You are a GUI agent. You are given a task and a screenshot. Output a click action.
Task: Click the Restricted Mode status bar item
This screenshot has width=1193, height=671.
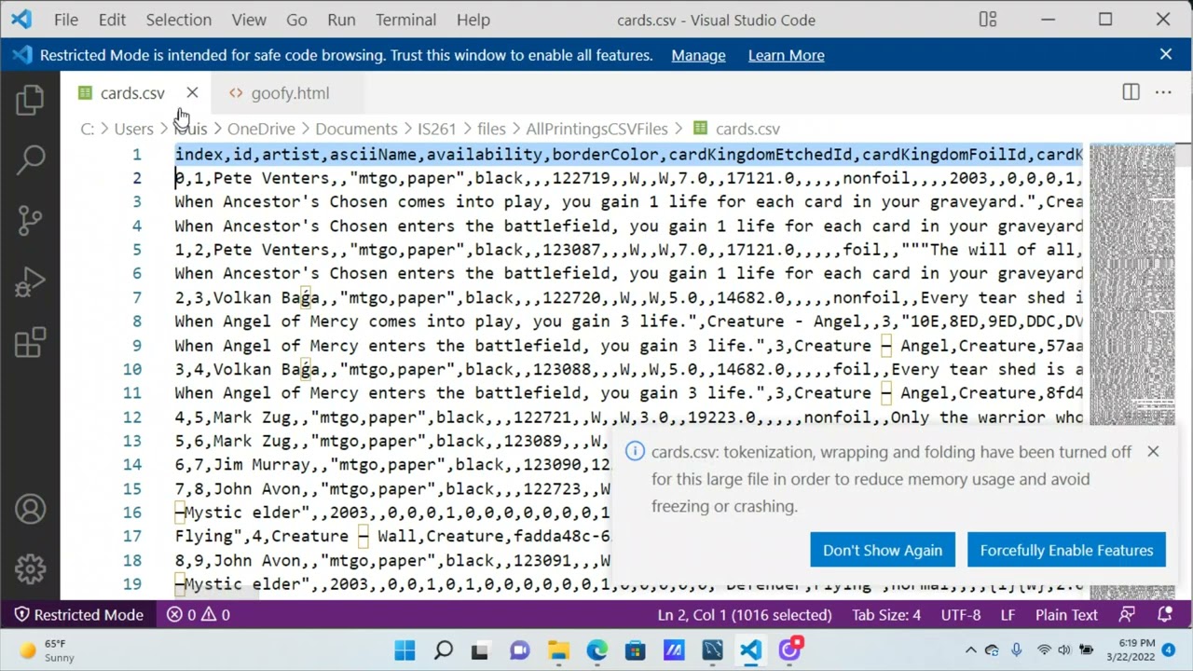78,615
